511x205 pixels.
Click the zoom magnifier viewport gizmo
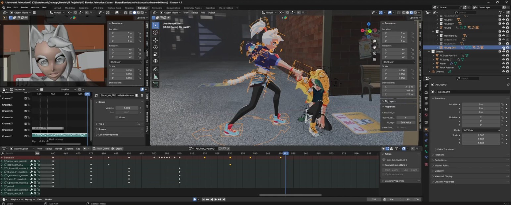click(x=374, y=41)
